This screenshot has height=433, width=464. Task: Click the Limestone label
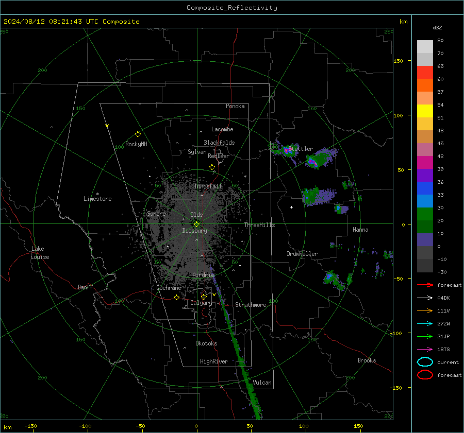pyautogui.click(x=97, y=199)
